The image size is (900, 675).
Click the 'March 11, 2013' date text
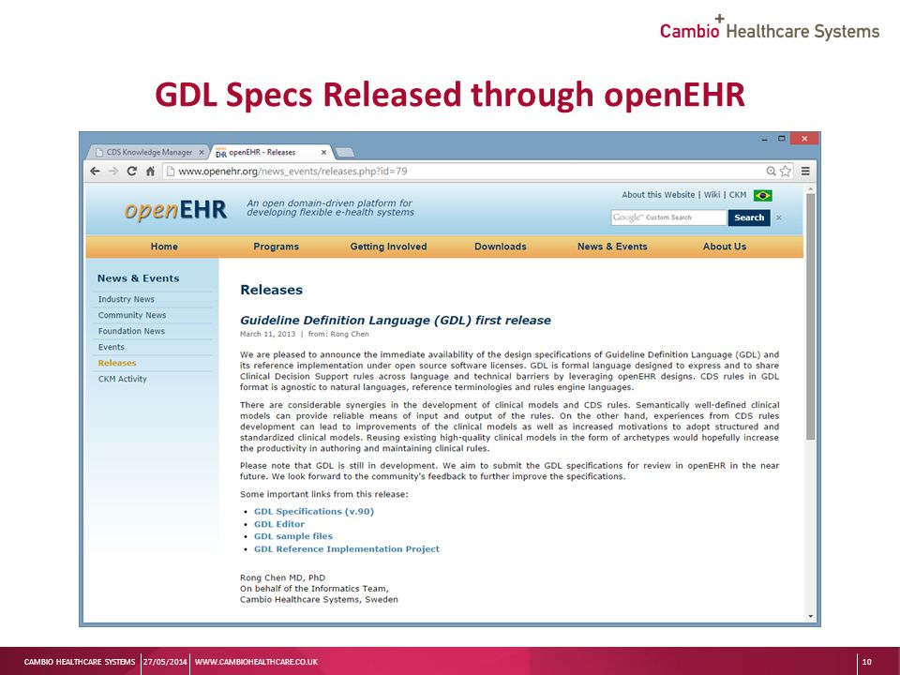[x=267, y=334]
